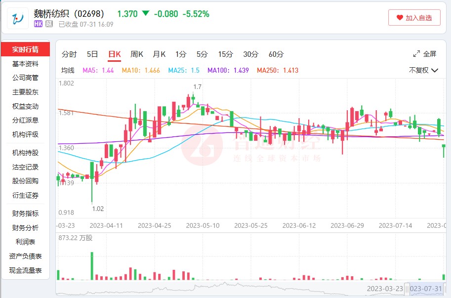451x298 pixels.
Task: Click the heart icon in 加入自选
Action: click(400, 18)
